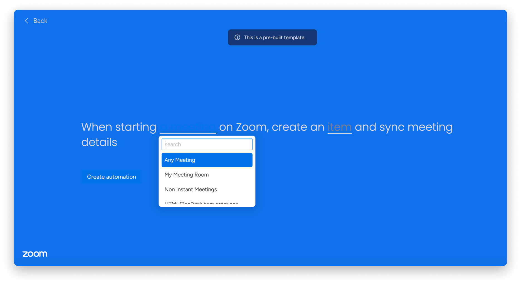Choose 'My Meeting Room' from the list

pos(207,175)
